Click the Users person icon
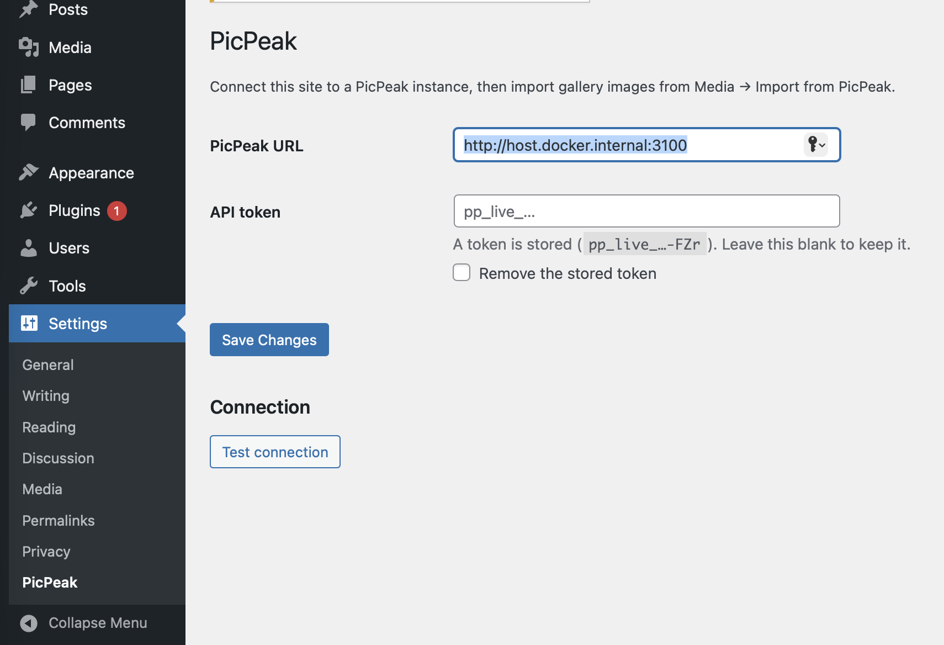This screenshot has width=944, height=645. click(29, 248)
